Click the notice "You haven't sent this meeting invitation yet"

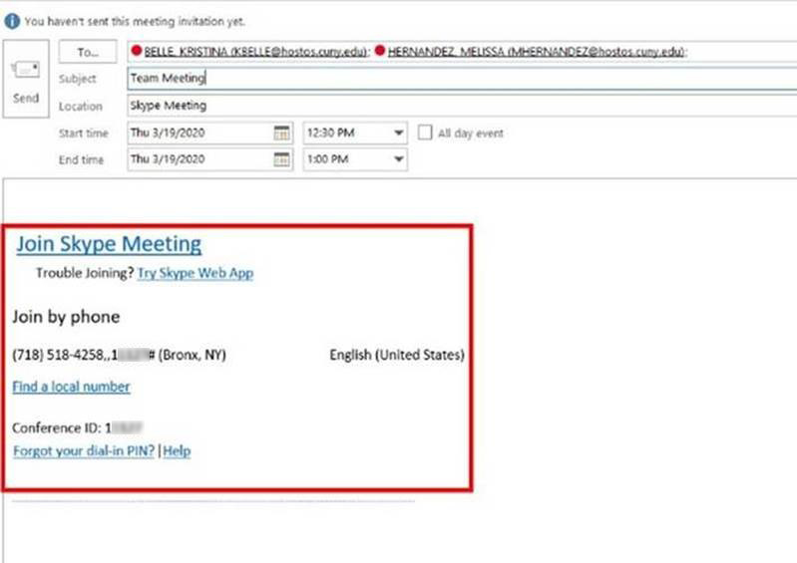(x=135, y=21)
